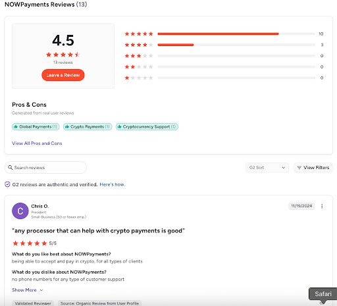Click the five-star icons in rating breakdown
The width and height of the screenshot is (337, 306).
tap(139, 34)
